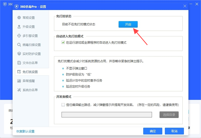Click the 选择目录 button
Screen dimensions: 201x138
click(x=169, y=115)
